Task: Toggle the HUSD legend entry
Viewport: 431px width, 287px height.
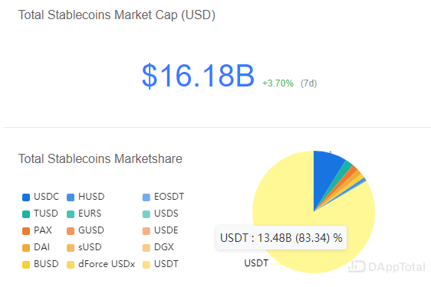Action: point(86,197)
